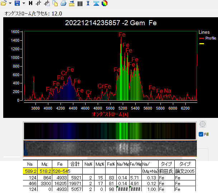Image resolution: width=218 pixels, height=193 pixels.
Task: Uncheck the Fill checkbox
Action: pos(201,134)
